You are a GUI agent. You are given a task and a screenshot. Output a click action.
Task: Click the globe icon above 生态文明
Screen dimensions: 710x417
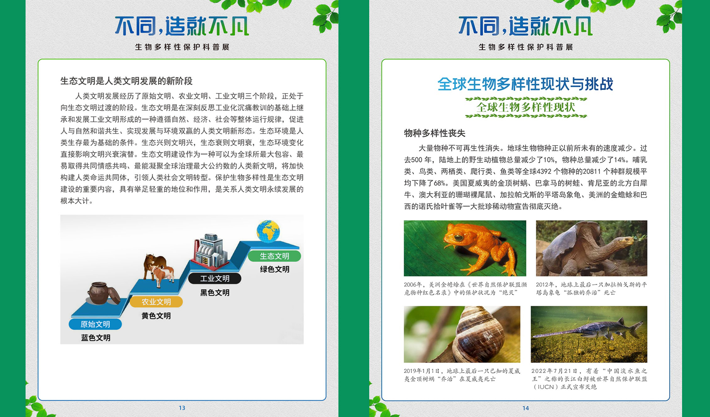pos(268,231)
